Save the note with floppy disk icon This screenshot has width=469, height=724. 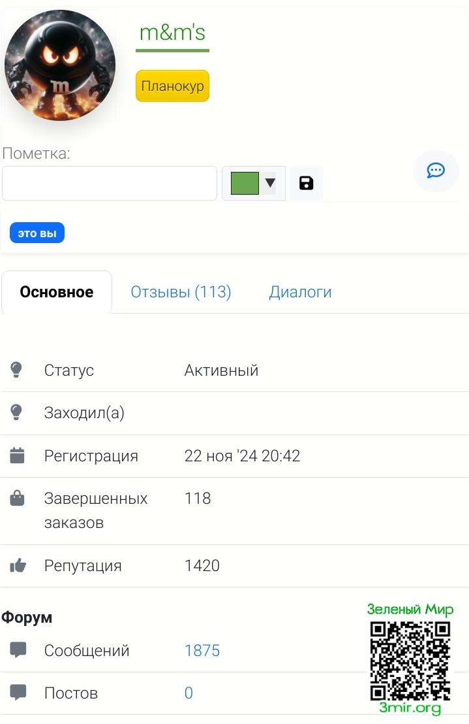306,183
